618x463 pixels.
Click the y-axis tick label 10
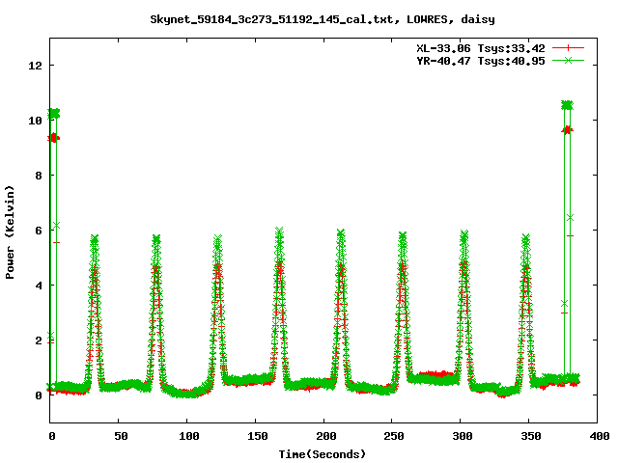pos(35,121)
